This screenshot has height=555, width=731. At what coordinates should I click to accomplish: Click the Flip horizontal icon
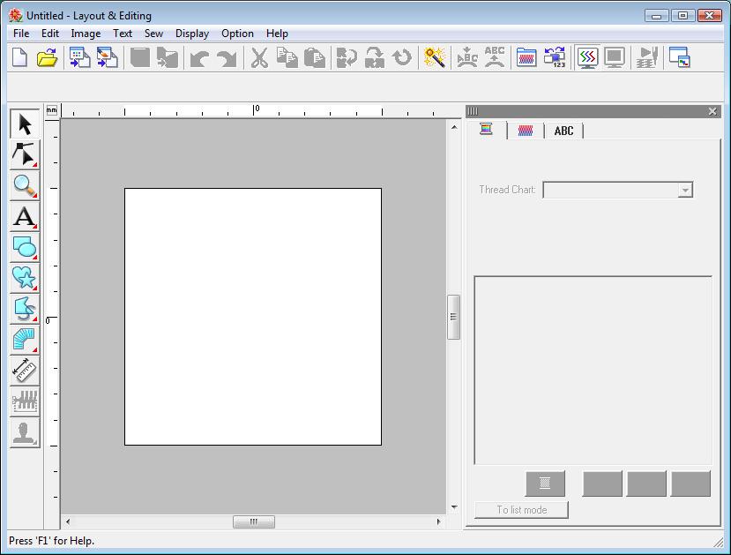pyautogui.click(x=347, y=57)
